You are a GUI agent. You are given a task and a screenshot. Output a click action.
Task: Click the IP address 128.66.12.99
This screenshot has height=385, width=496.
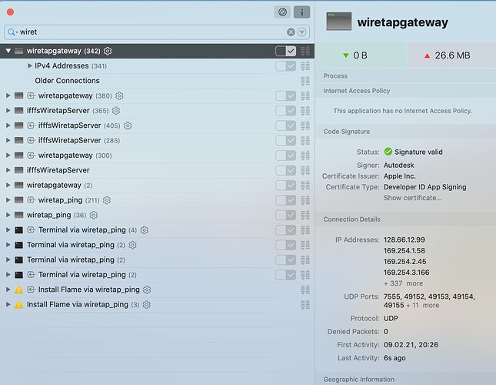tap(404, 239)
